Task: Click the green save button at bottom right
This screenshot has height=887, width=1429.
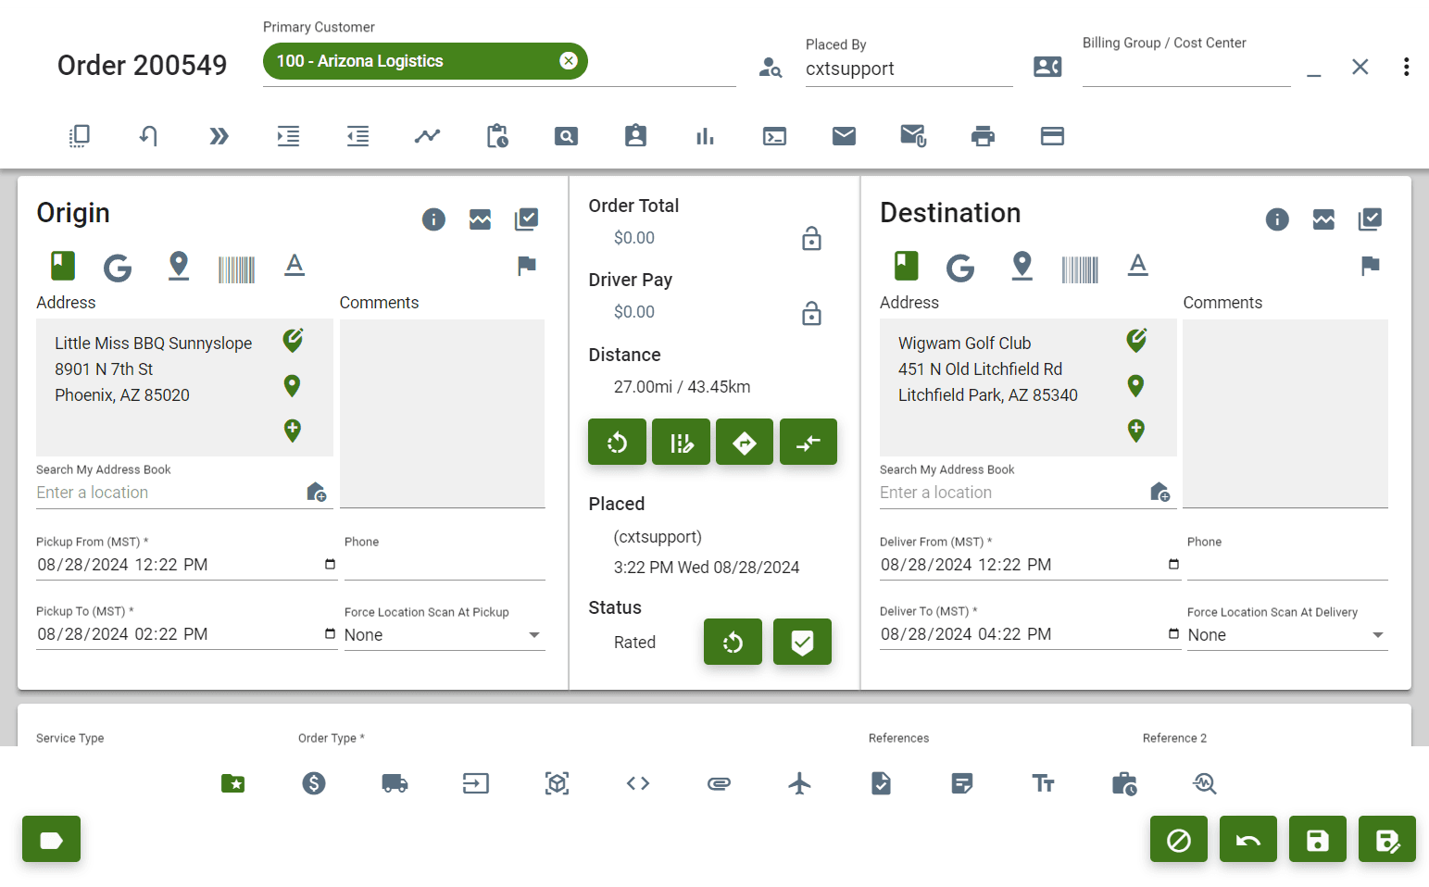Action: pos(1317,839)
